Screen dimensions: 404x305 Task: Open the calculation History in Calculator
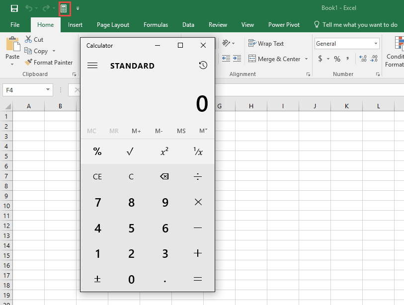tap(203, 65)
